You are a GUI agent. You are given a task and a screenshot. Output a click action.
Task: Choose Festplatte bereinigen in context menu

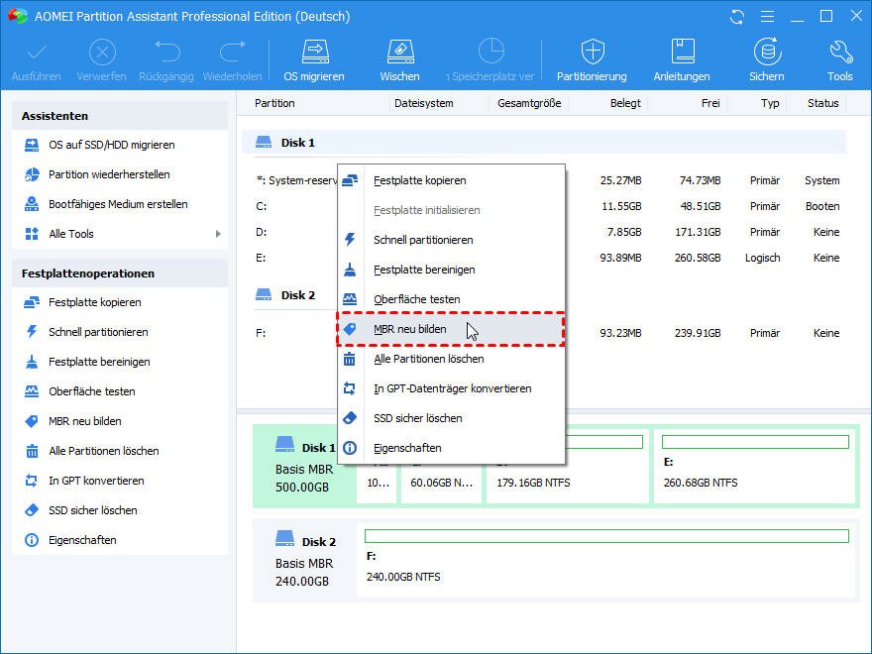[x=451, y=270]
